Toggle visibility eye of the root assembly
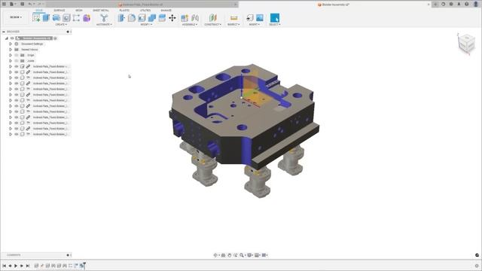482x271 pixels. tap(12, 38)
